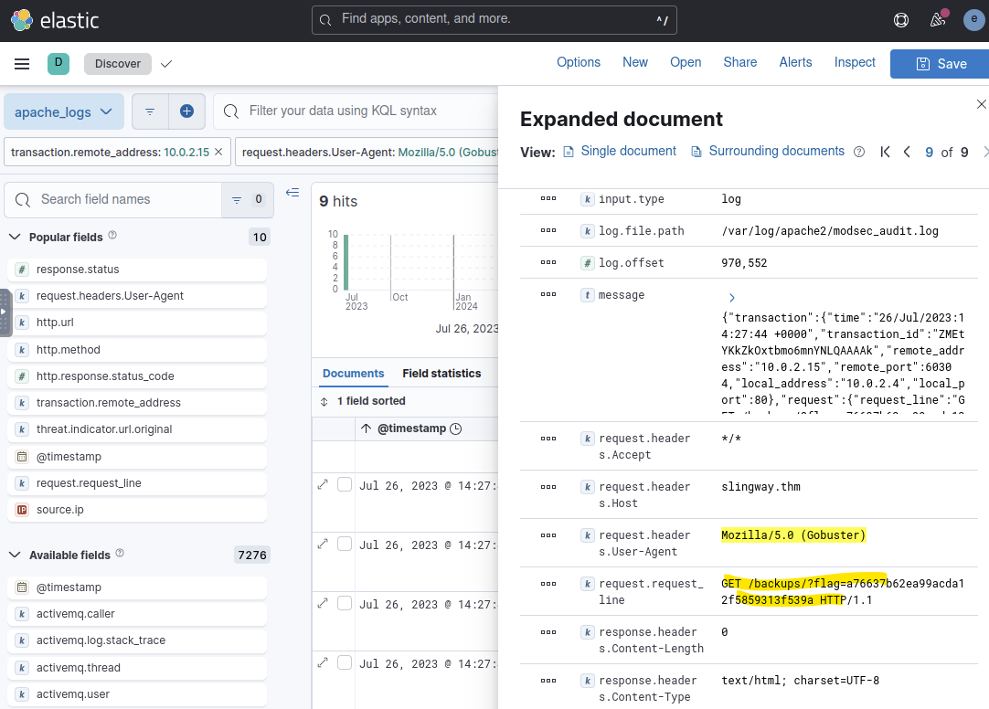Click the Search field names input

point(128,199)
